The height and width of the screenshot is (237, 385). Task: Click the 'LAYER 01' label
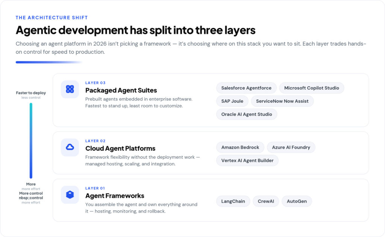pos(95,188)
